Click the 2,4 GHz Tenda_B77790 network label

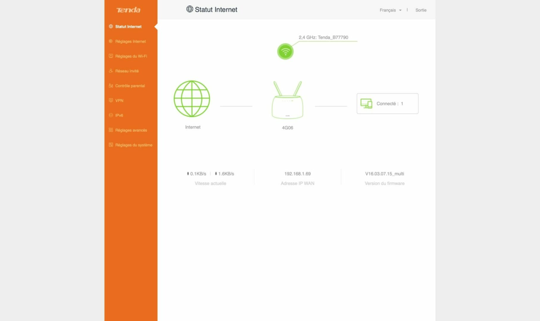tap(323, 37)
